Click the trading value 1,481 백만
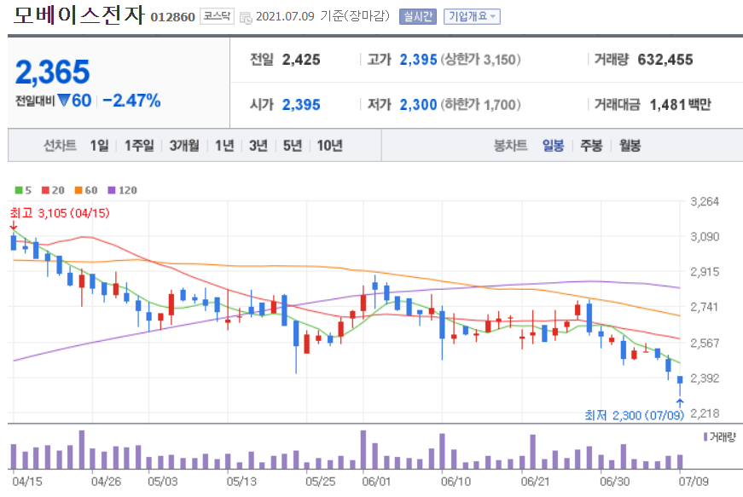 [x=681, y=105]
